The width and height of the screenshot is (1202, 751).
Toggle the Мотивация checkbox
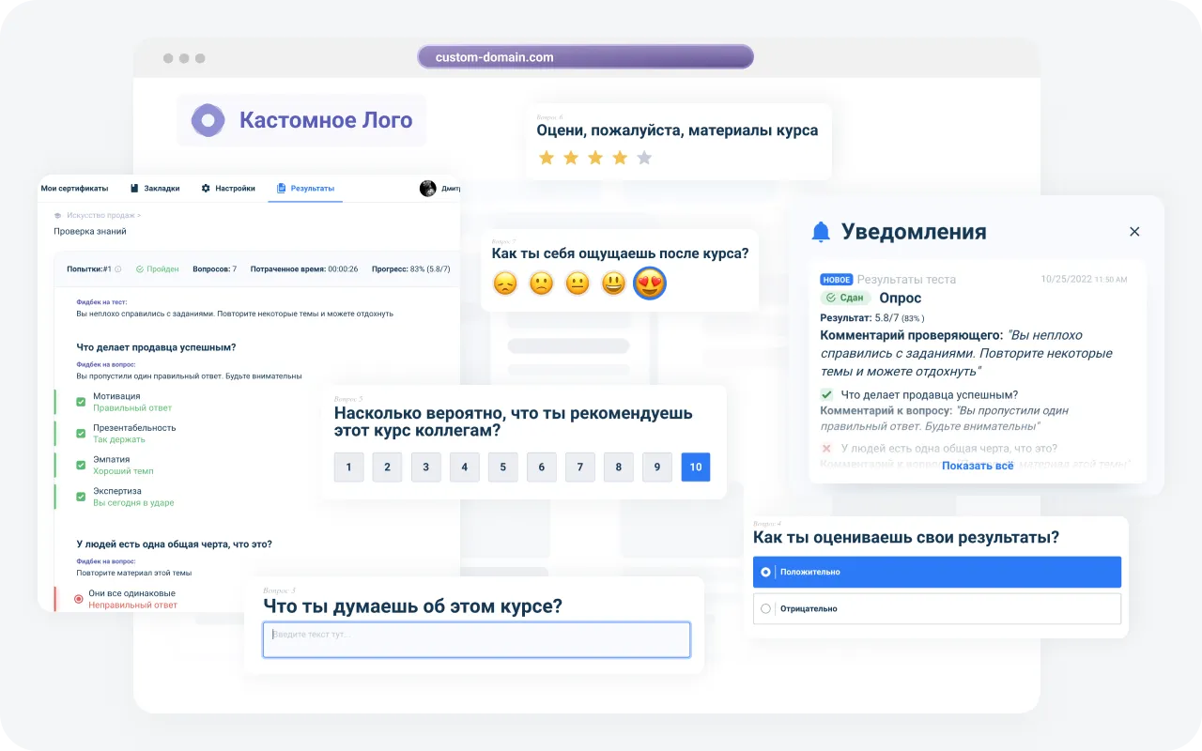point(81,402)
